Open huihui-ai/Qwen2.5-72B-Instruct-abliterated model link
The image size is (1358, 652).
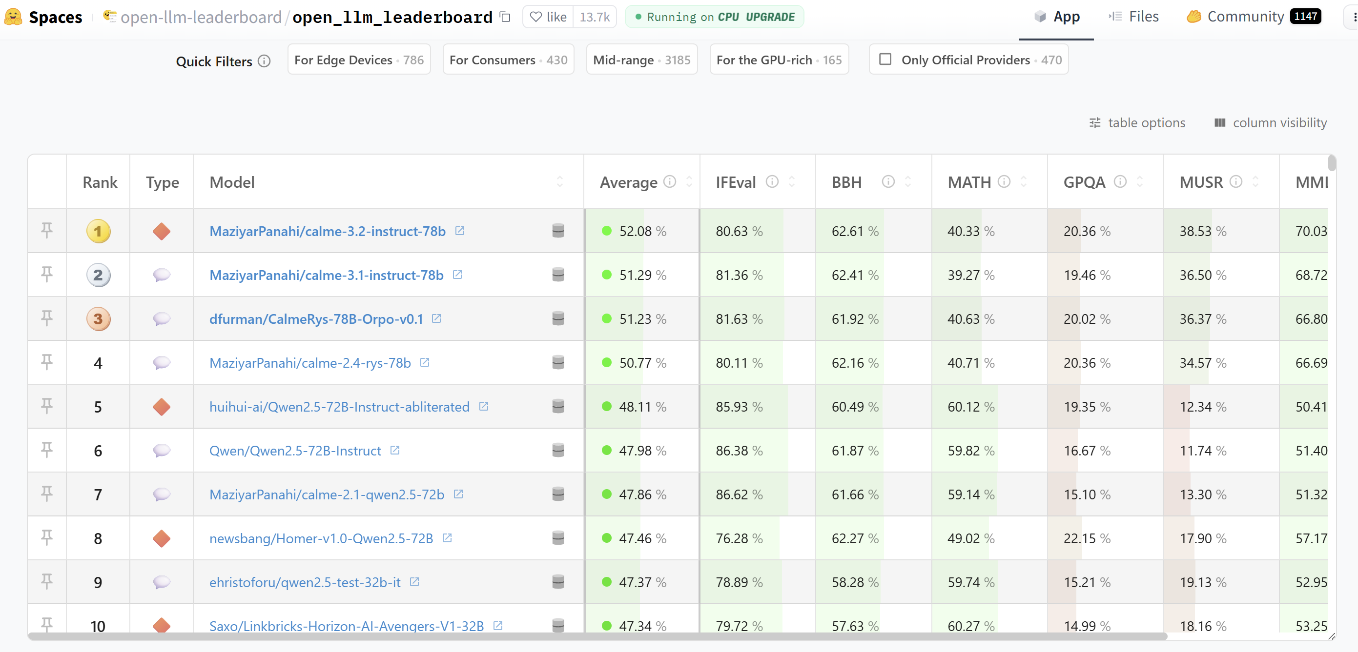click(x=339, y=407)
